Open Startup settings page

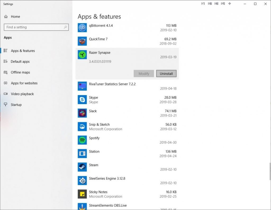click(16, 105)
